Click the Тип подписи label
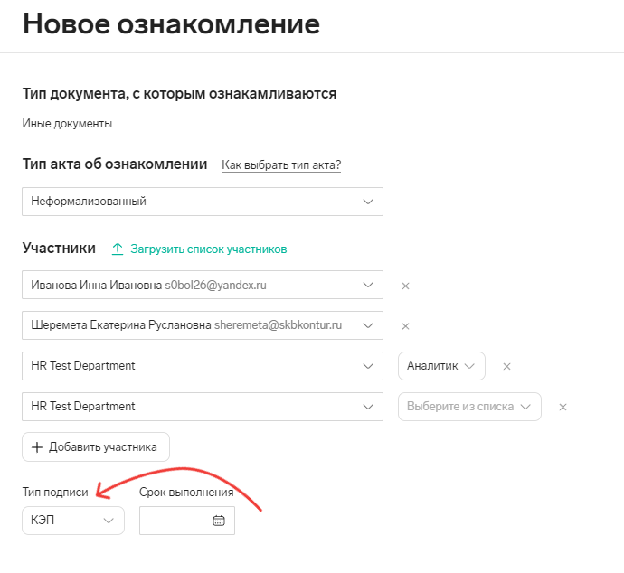Viewport: 624px width, 573px height. click(x=55, y=493)
